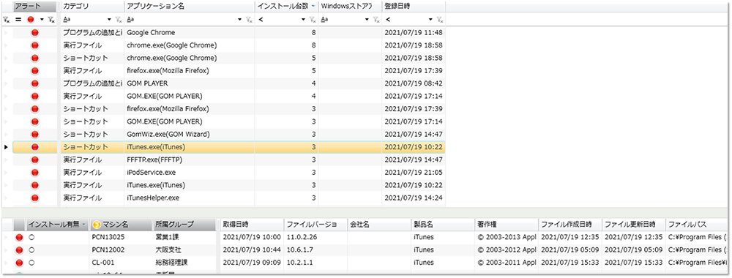Expand the PCN13025 row
Image resolution: width=732 pixels, height=278 pixels.
[6, 237]
